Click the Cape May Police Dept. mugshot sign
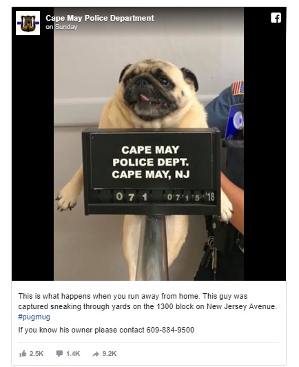 pyautogui.click(x=151, y=171)
